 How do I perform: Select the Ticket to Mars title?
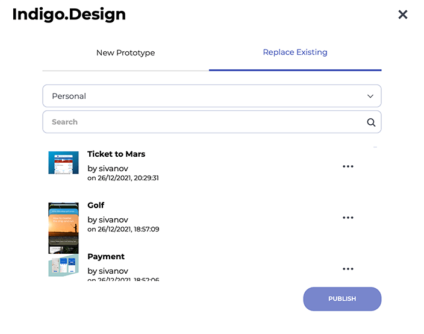coord(116,154)
